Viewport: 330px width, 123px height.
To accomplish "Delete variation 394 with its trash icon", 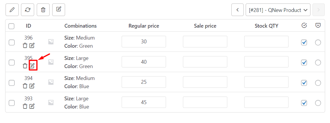I will point(25,86).
